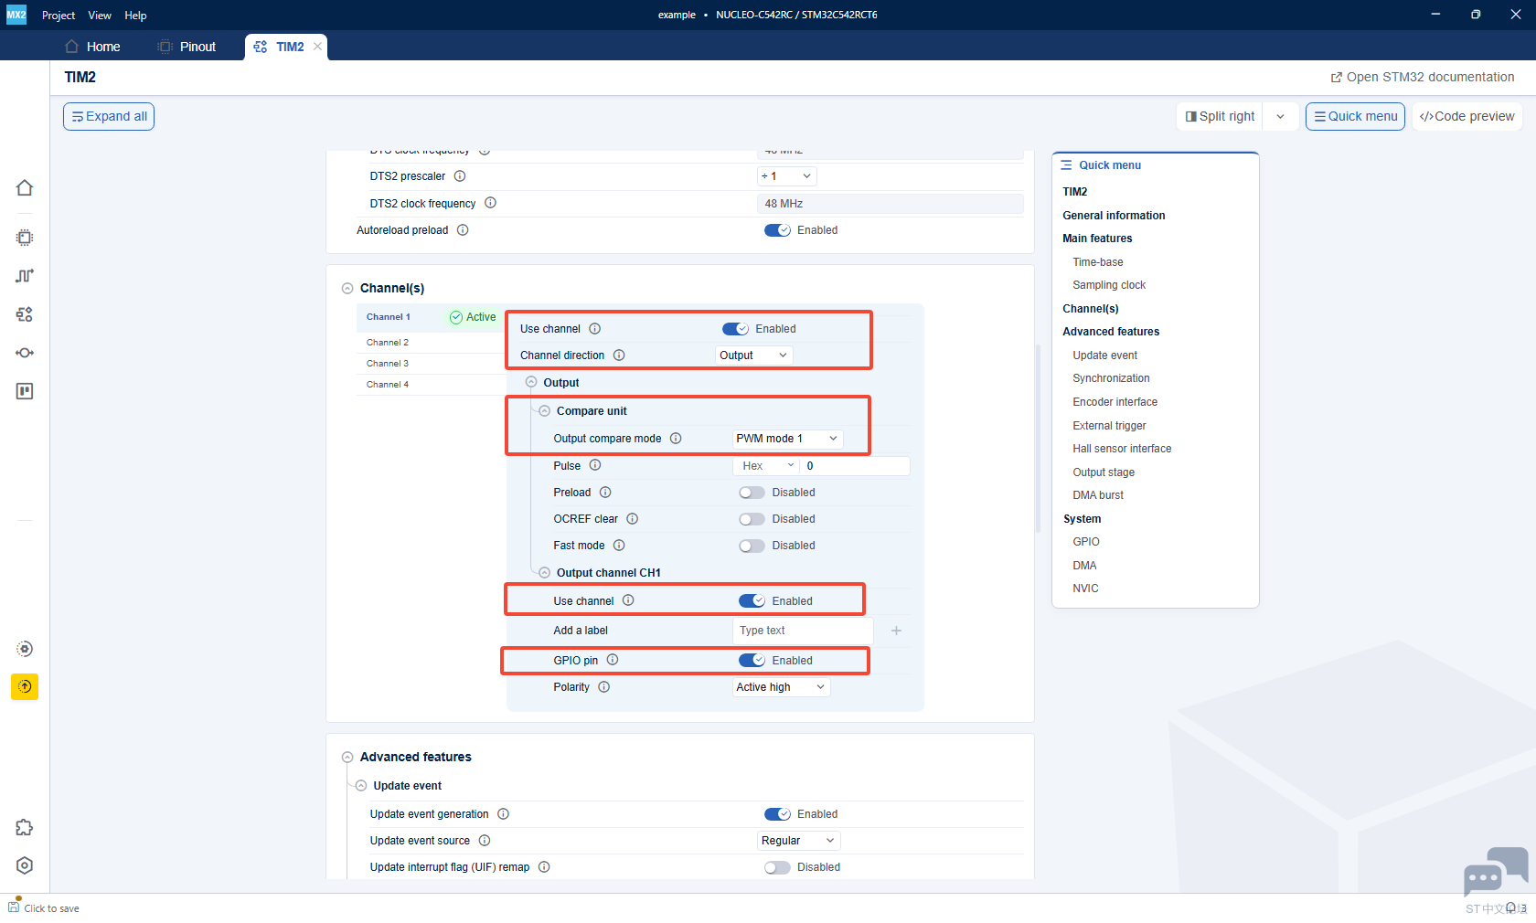Image resolution: width=1536 pixels, height=923 pixels.
Task: Open the home icon in left sidebar
Action: (x=25, y=187)
